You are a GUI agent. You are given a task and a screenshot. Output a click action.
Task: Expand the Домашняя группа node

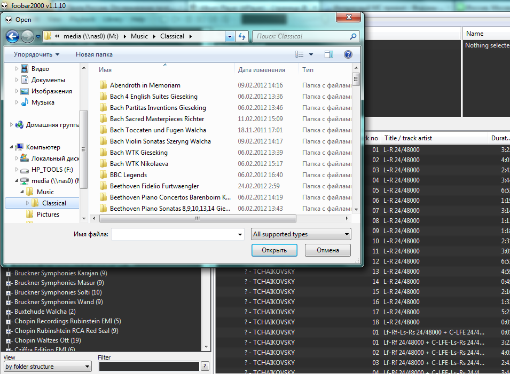point(11,125)
